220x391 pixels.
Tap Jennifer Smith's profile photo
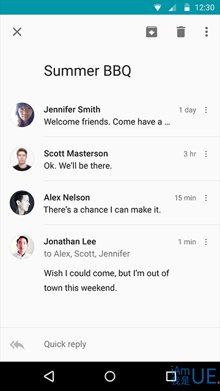tap(22, 115)
